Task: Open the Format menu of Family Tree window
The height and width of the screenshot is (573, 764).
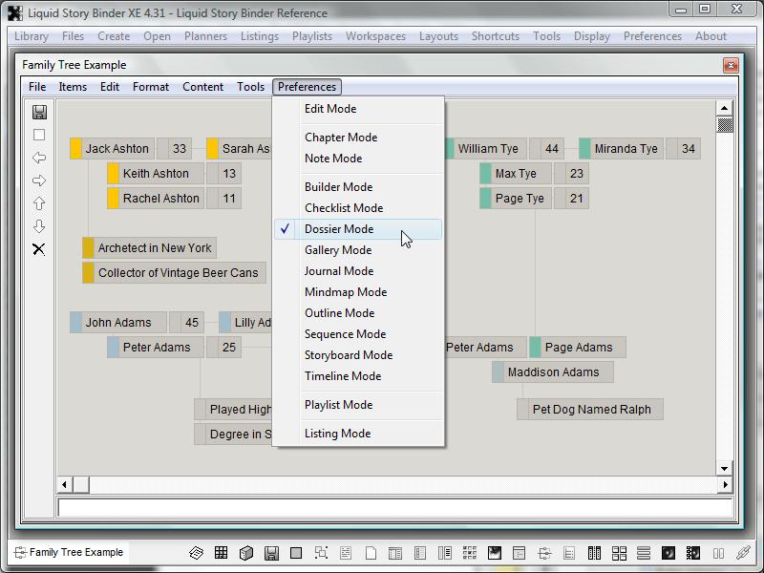Action: [x=151, y=87]
